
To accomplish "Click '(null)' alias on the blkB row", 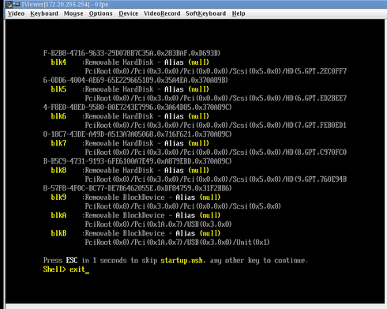I will click(x=210, y=233).
